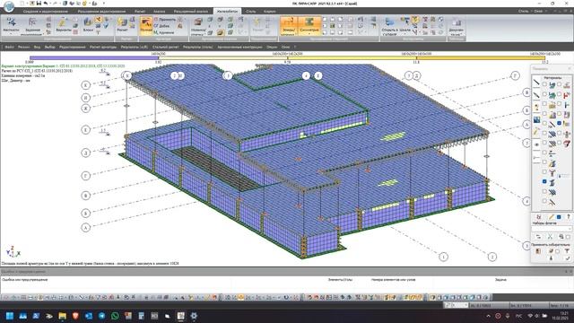The image size is (574, 323).
Task: Switch to the Сталь ribbon tab
Action: coord(251,12)
